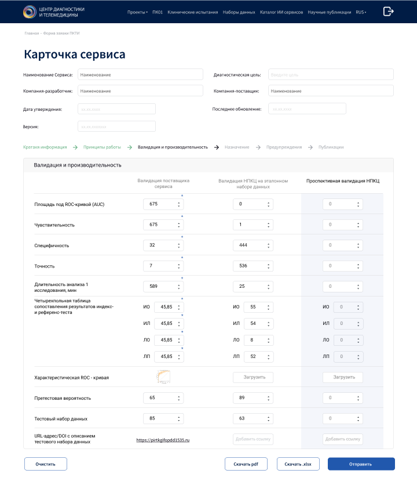Open the Проекты dropdown menu
The width and height of the screenshot is (417, 488).
137,12
